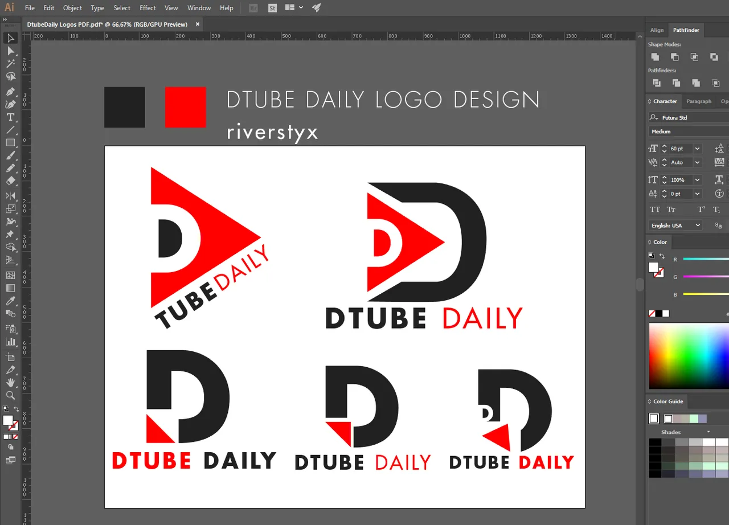The image size is (729, 525).
Task: Select the Reflect tool
Action: tap(10, 196)
